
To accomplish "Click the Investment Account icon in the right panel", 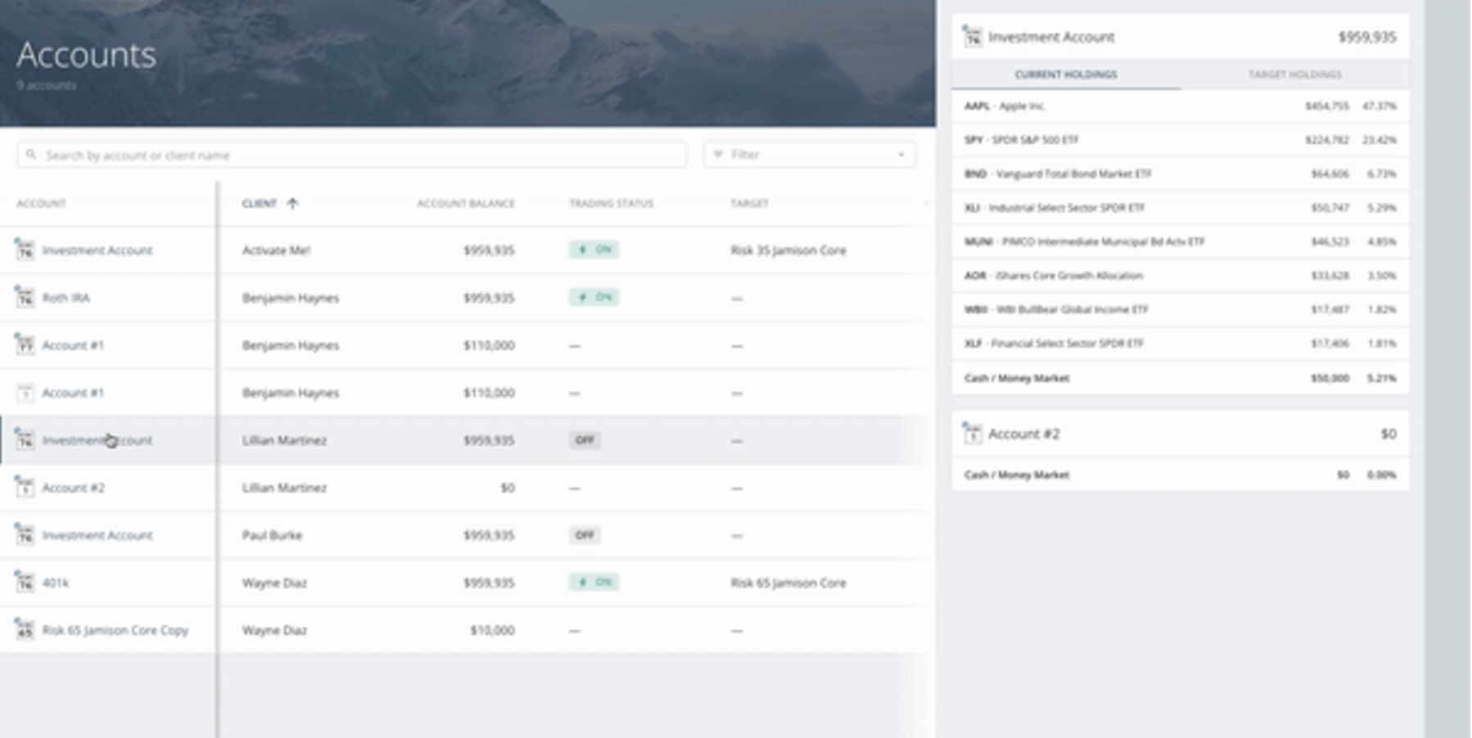I will (971, 37).
